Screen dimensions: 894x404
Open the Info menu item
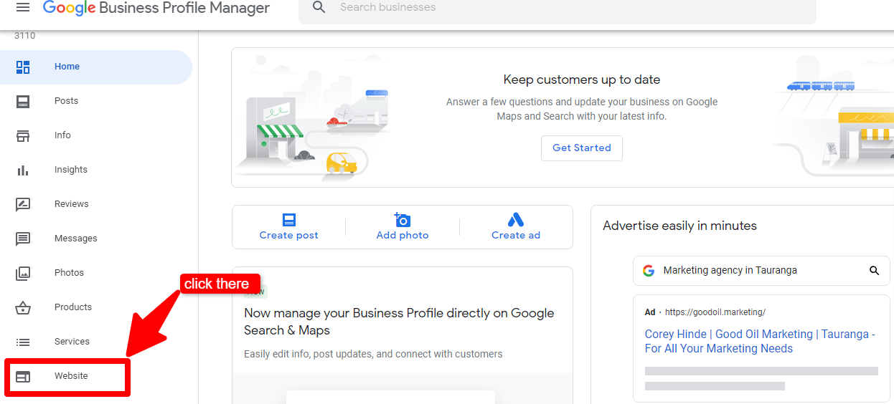tap(96, 135)
